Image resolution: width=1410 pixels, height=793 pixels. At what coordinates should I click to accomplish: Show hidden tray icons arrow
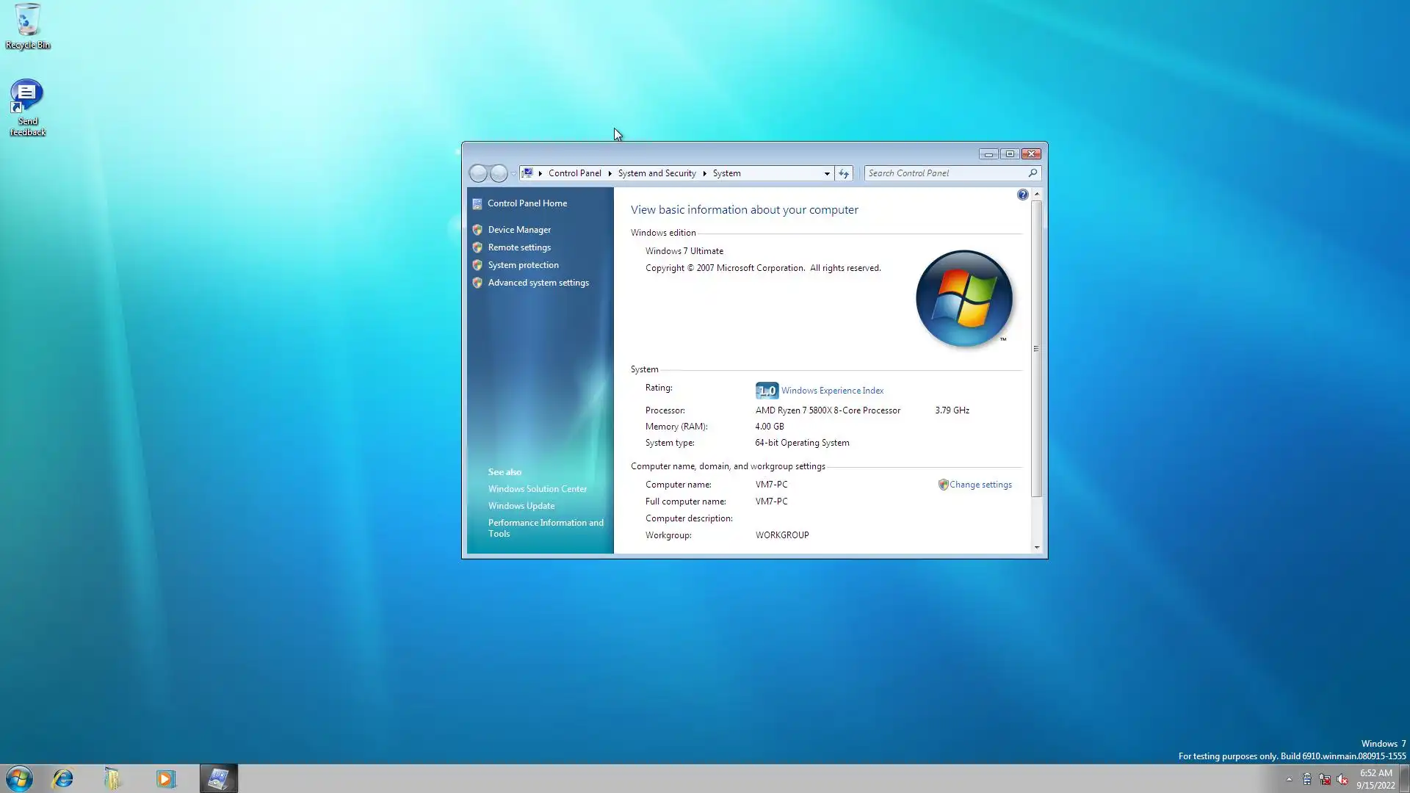click(x=1289, y=779)
